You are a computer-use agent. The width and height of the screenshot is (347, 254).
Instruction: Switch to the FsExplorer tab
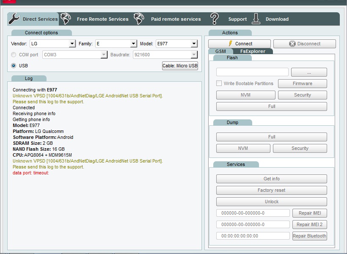pyautogui.click(x=253, y=51)
